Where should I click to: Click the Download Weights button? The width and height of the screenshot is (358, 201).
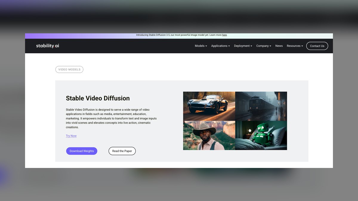coord(82,151)
